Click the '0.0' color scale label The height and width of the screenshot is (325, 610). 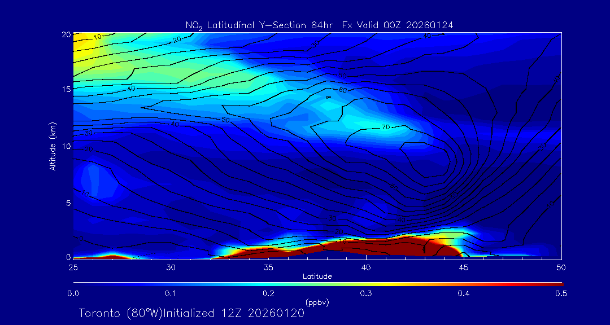click(x=73, y=293)
